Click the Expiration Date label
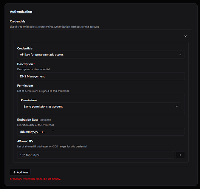Viewport: 200px width, 189px height. click(x=28, y=119)
